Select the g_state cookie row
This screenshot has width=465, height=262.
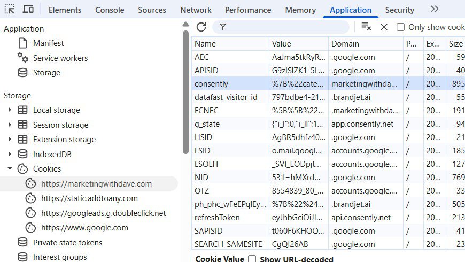pyautogui.click(x=328, y=124)
